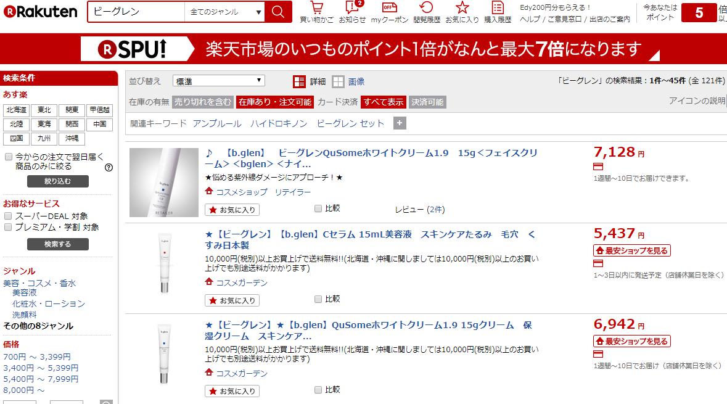This screenshot has height=404, width=727.
Task: Click the plus icon beside related keywords
Action: (400, 123)
